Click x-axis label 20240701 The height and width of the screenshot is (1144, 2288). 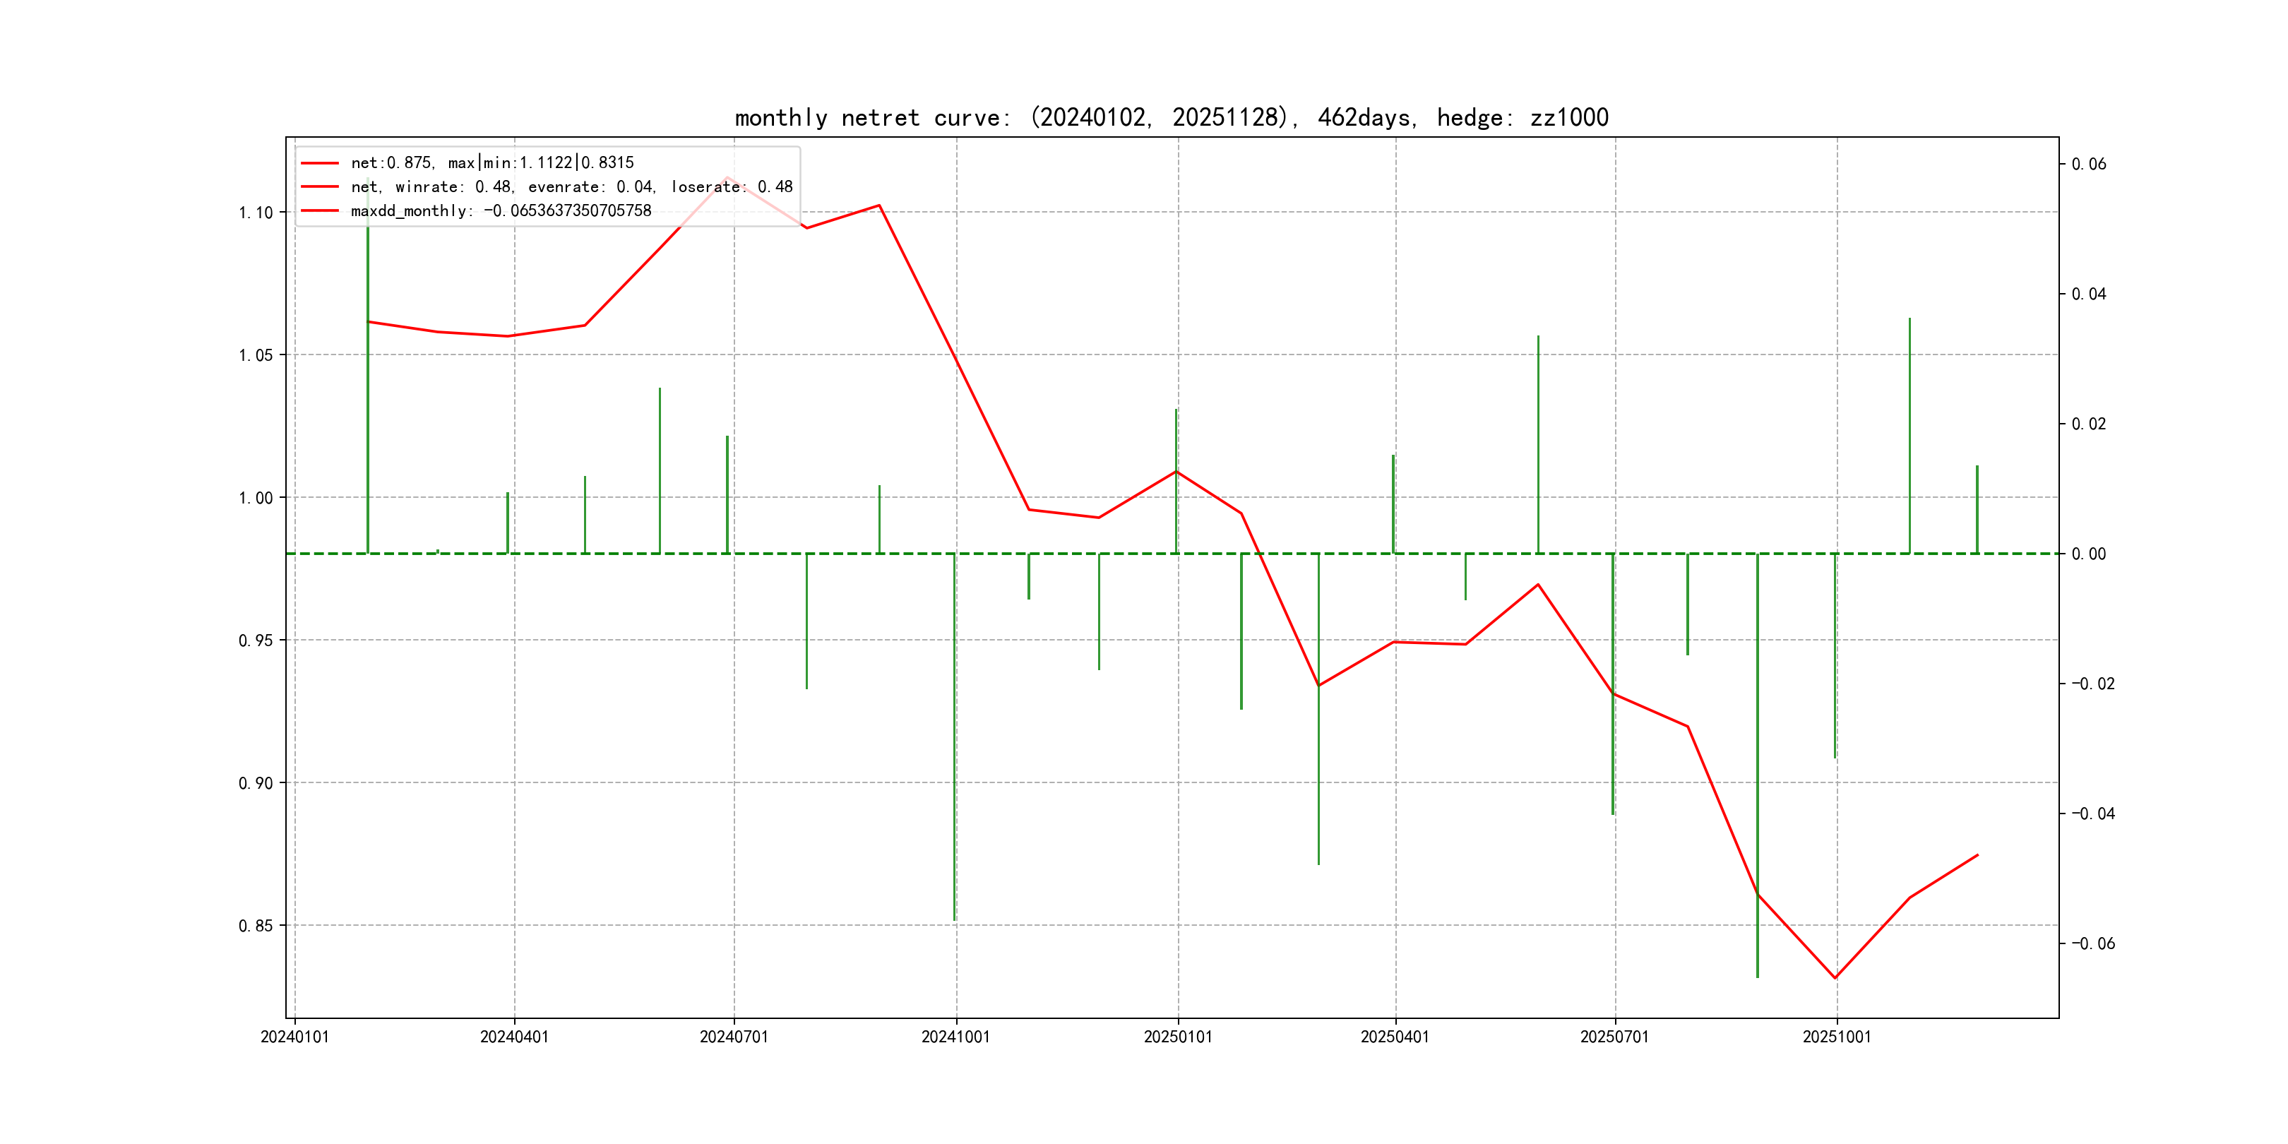coord(734,1037)
